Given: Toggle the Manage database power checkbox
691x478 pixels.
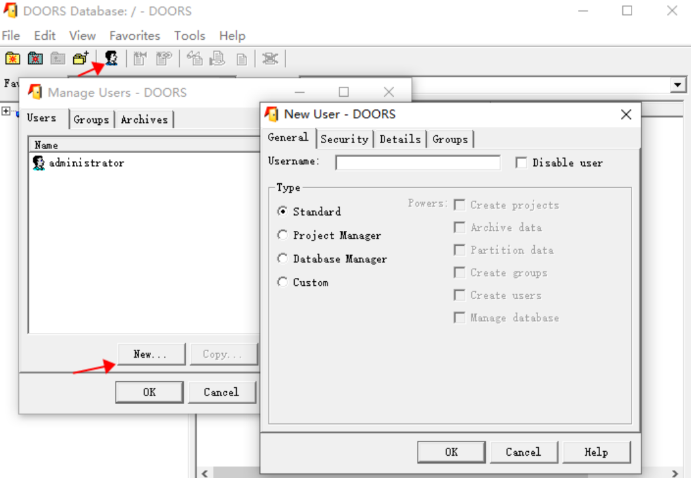Looking at the screenshot, I should (459, 318).
